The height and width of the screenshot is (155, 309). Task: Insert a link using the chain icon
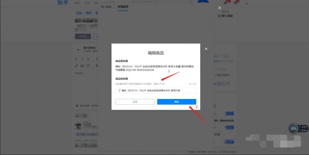click(x=76, y=66)
